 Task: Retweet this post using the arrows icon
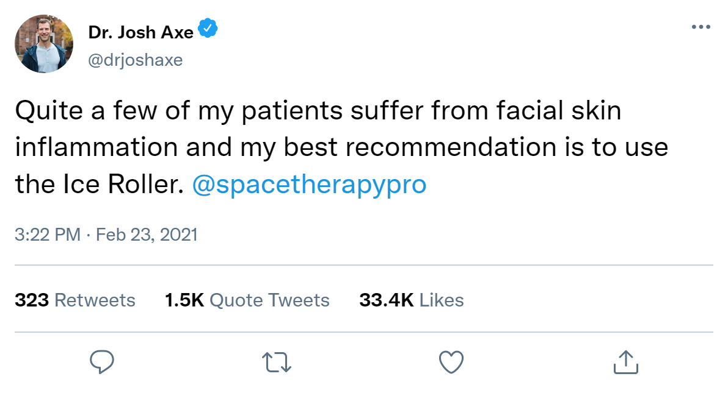[x=277, y=361]
